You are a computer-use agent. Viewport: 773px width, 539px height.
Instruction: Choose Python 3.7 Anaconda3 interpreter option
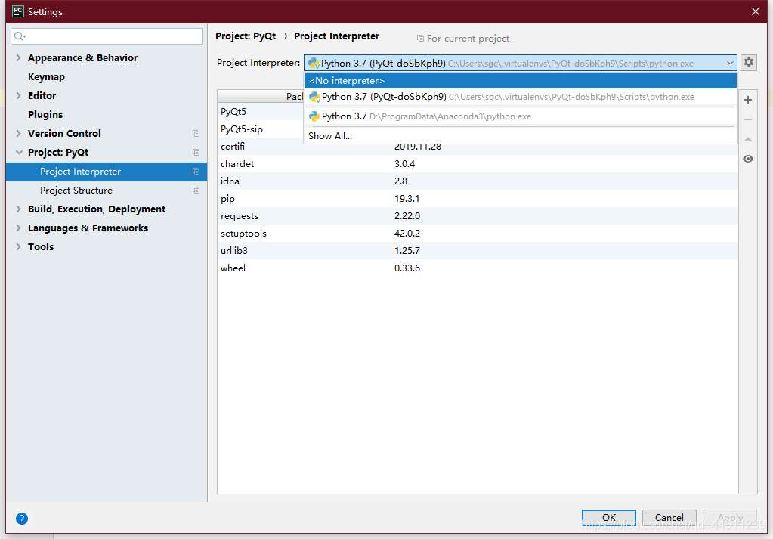click(x=520, y=116)
